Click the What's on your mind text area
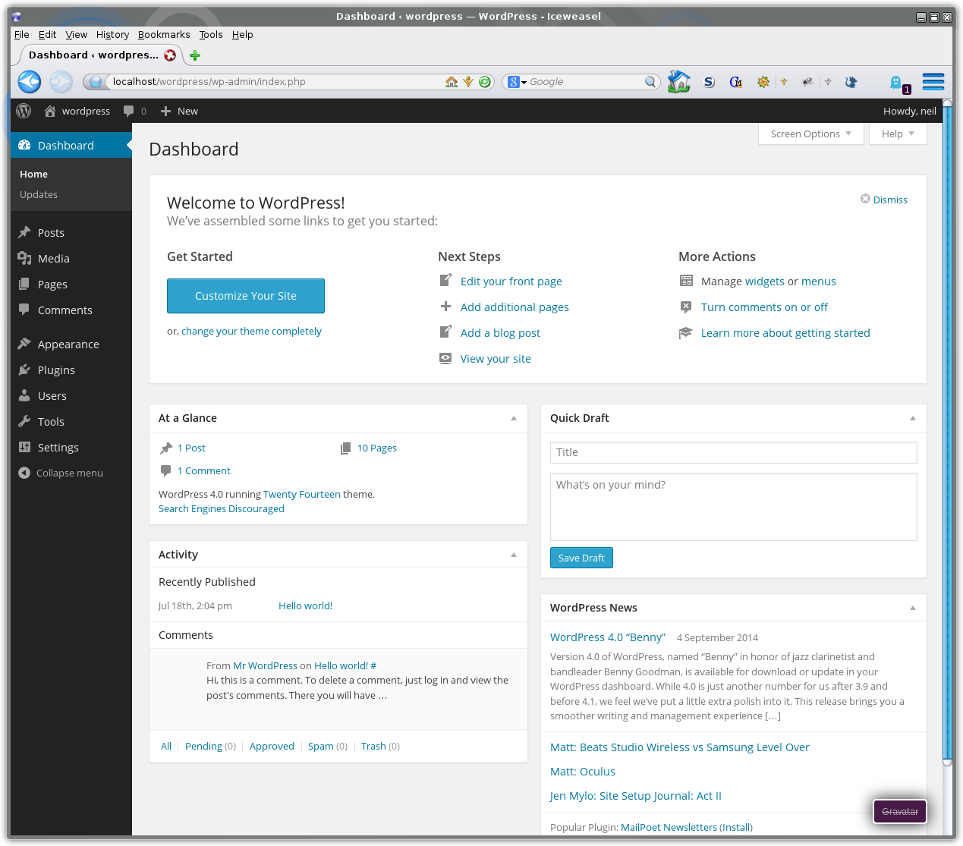 [x=734, y=507]
